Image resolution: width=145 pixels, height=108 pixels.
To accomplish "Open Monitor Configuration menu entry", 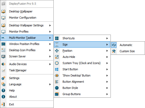I will (x=27, y=18).
